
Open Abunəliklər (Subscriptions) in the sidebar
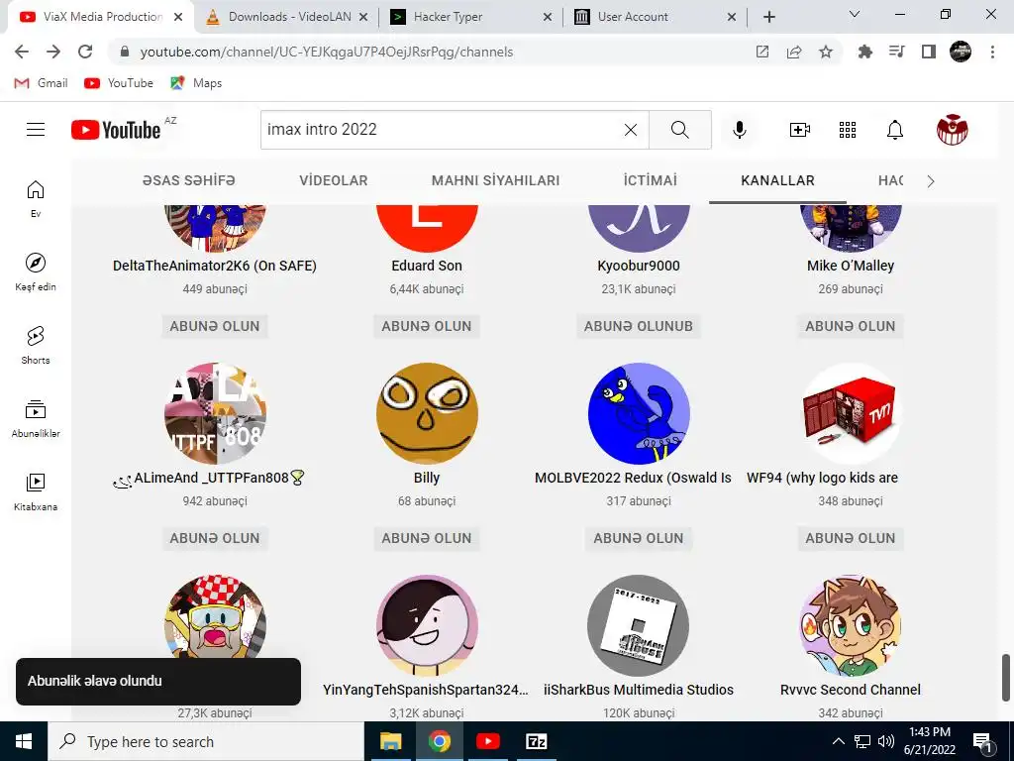click(36, 419)
